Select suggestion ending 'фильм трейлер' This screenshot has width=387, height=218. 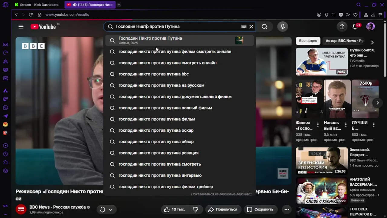pos(180,187)
